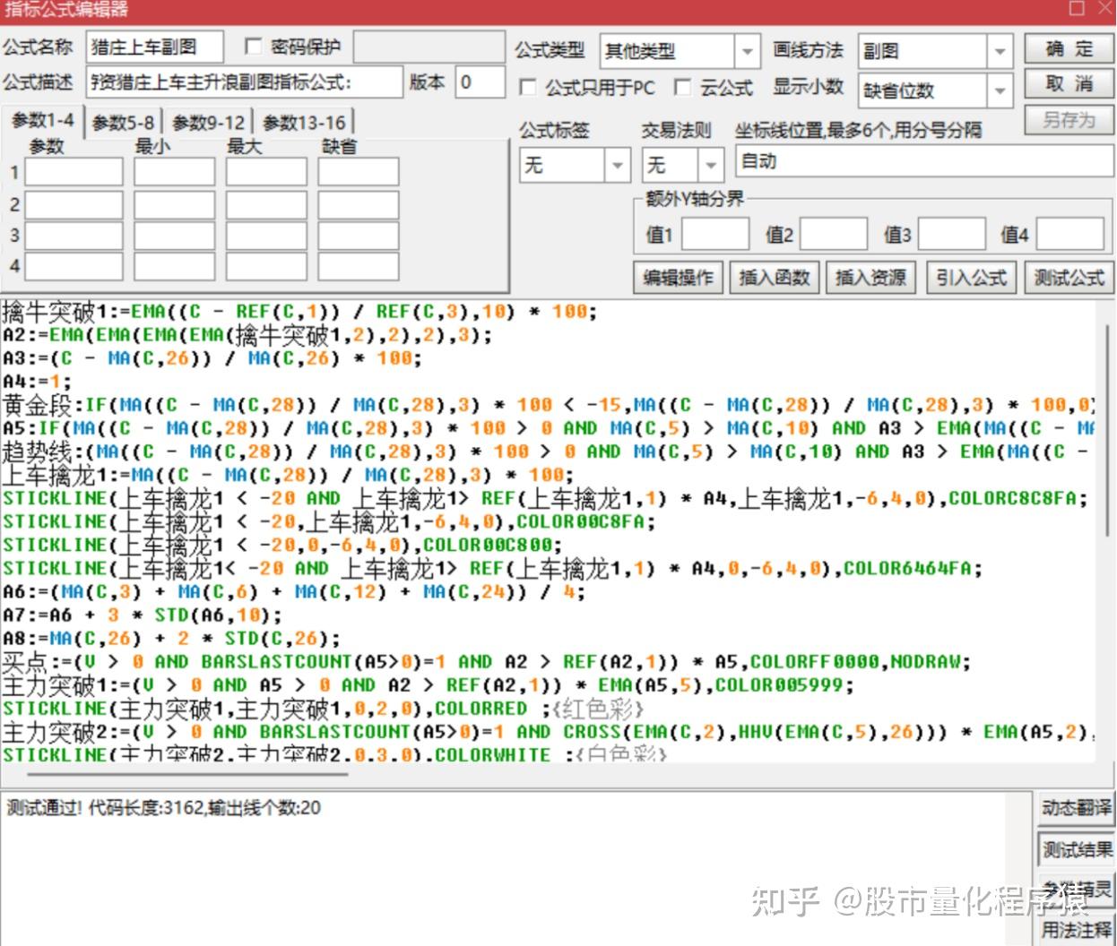Viewport: 1117px width, 946px height.
Task: Click the 确定 confirm button
Action: pos(1069,49)
